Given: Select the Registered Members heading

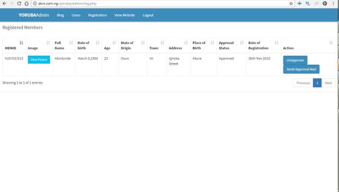Looking at the screenshot, I should [x=22, y=28].
